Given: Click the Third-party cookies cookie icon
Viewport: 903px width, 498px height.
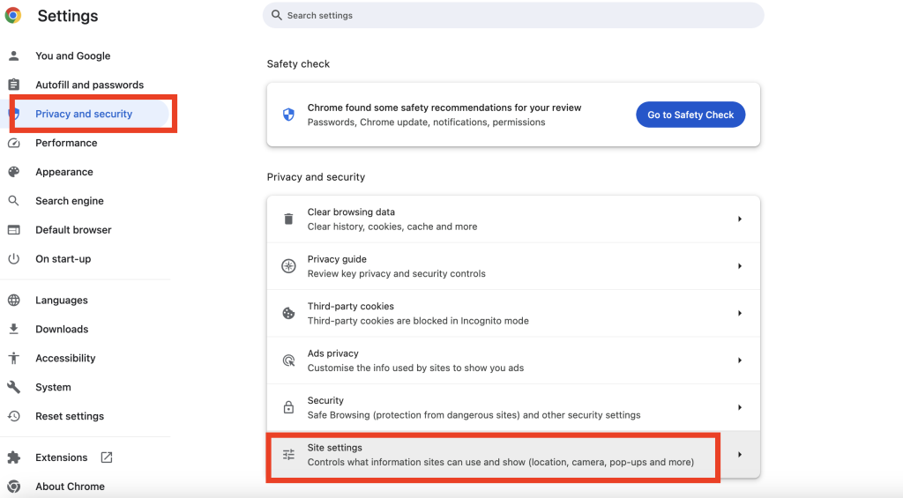Looking at the screenshot, I should click(288, 313).
